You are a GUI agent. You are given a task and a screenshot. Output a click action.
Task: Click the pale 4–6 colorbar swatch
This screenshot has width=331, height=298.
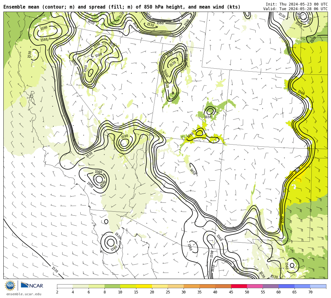pos(81,286)
